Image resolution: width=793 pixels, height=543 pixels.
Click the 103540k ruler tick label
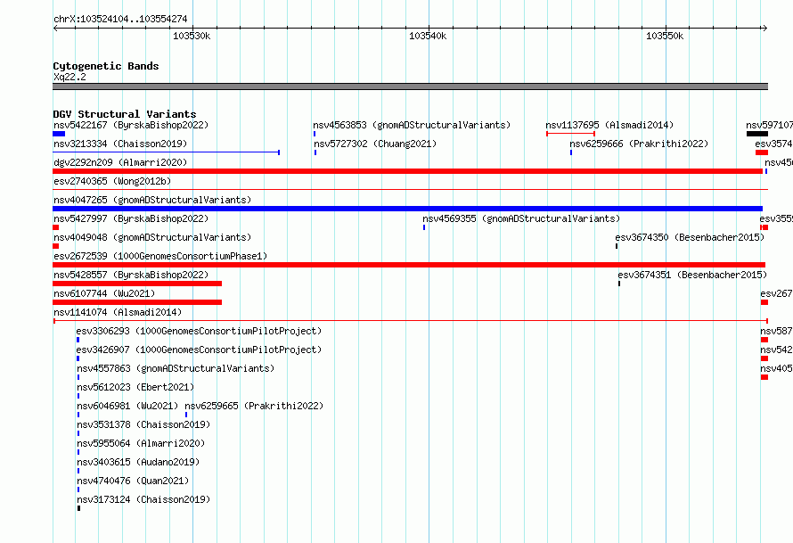click(x=428, y=36)
